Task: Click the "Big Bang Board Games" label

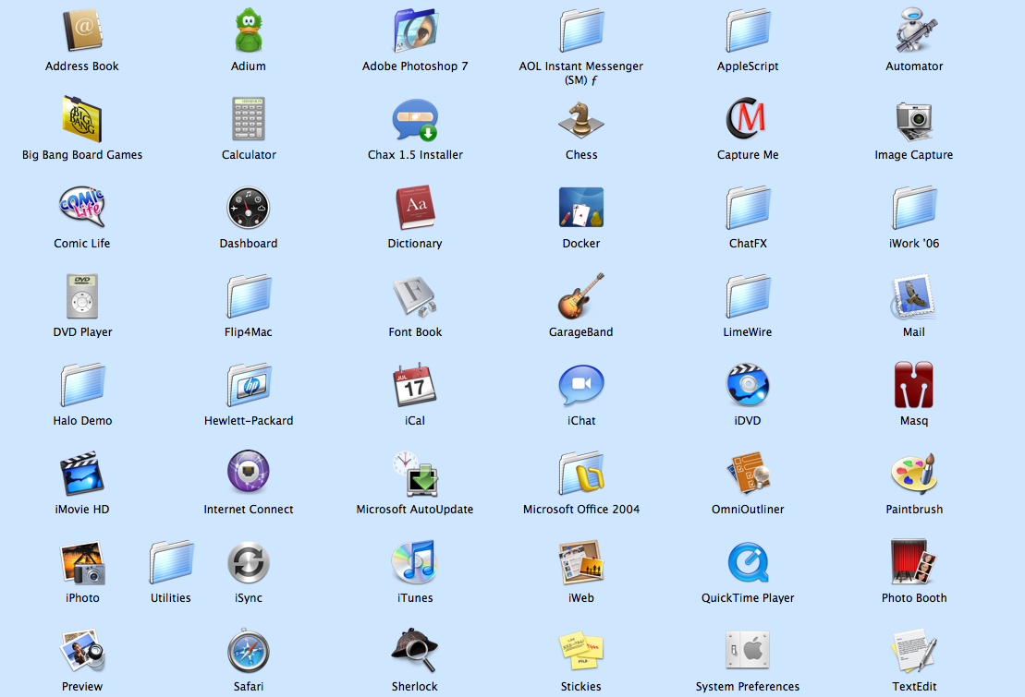Action: 82,155
